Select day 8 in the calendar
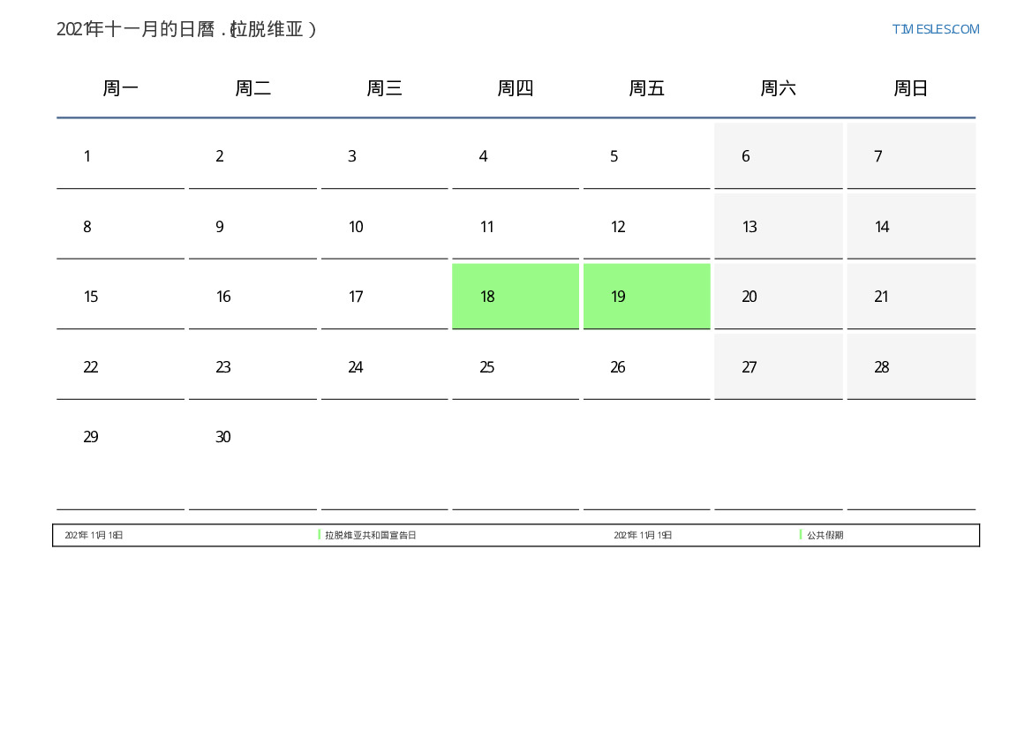This screenshot has height=730, width=1032. click(120, 227)
